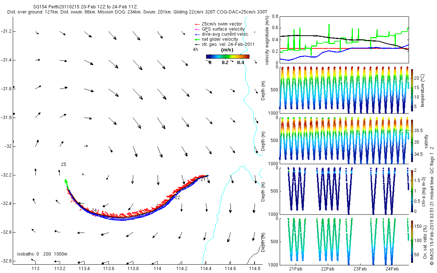The height and width of the screenshot is (273, 437).
Task: Click the day marker '24' on the glider track
Action: 94,210
